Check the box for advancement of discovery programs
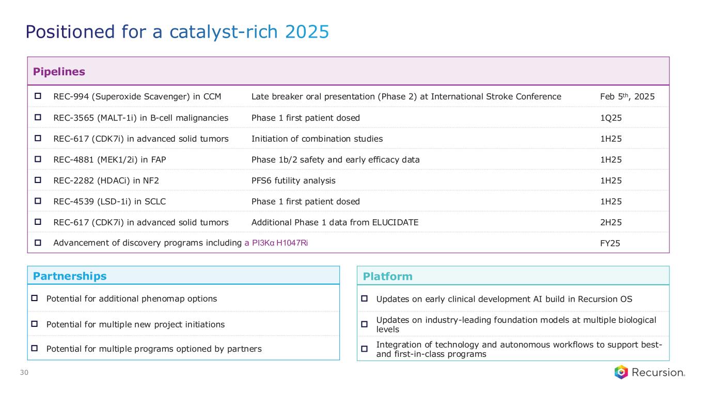Viewport: 705px width, 396px height. 38,243
